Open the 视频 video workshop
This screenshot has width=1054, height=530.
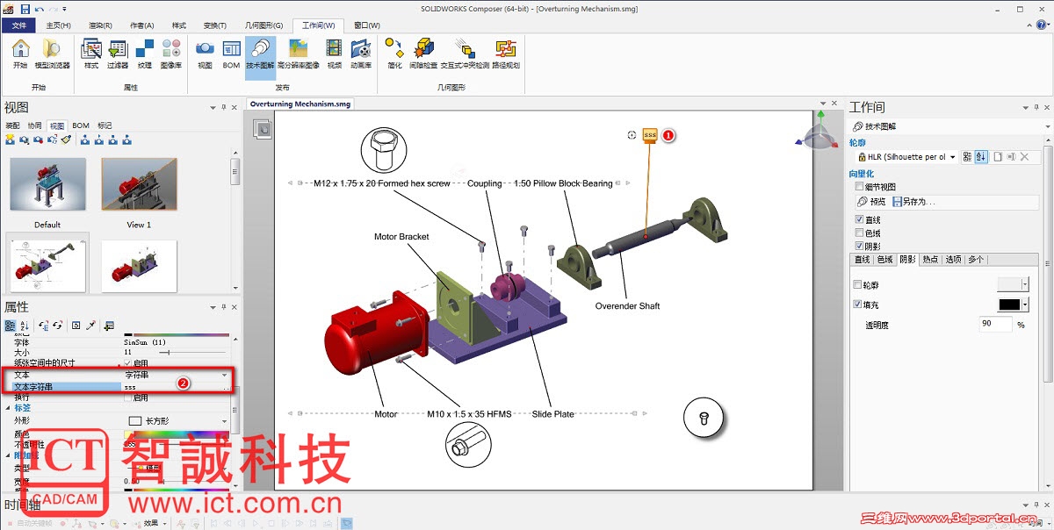pos(335,54)
